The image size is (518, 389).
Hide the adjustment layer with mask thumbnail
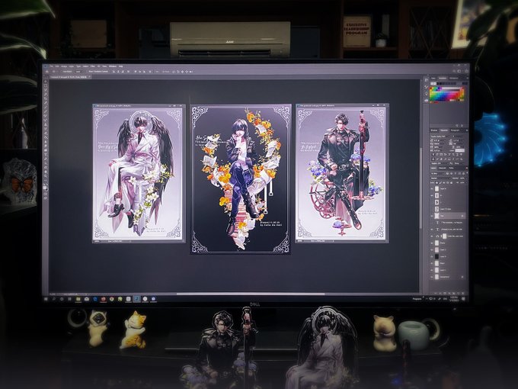(x=432, y=236)
